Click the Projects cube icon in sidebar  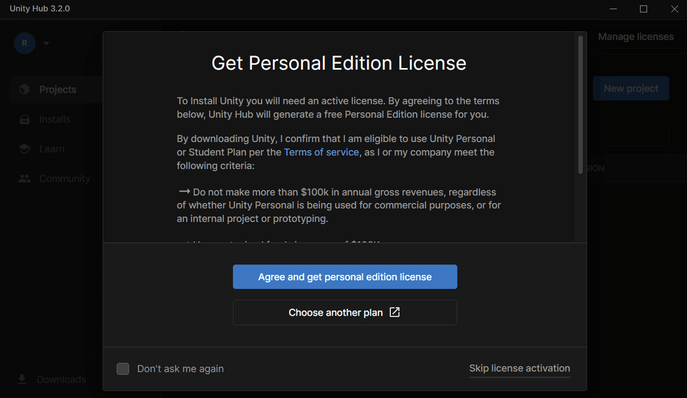click(24, 90)
